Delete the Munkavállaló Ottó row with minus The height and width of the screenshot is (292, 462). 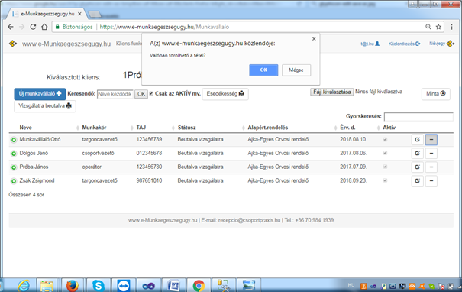pos(431,140)
